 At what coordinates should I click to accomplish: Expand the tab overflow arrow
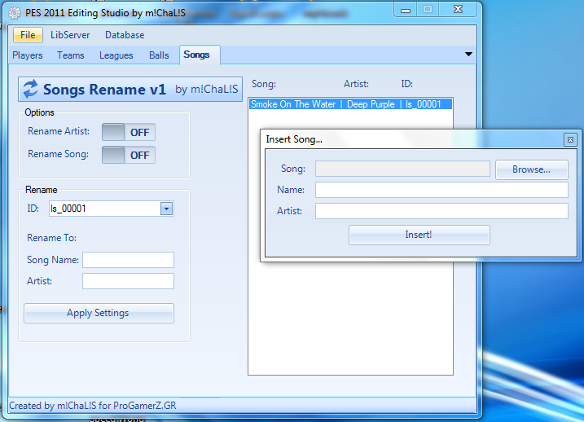468,55
